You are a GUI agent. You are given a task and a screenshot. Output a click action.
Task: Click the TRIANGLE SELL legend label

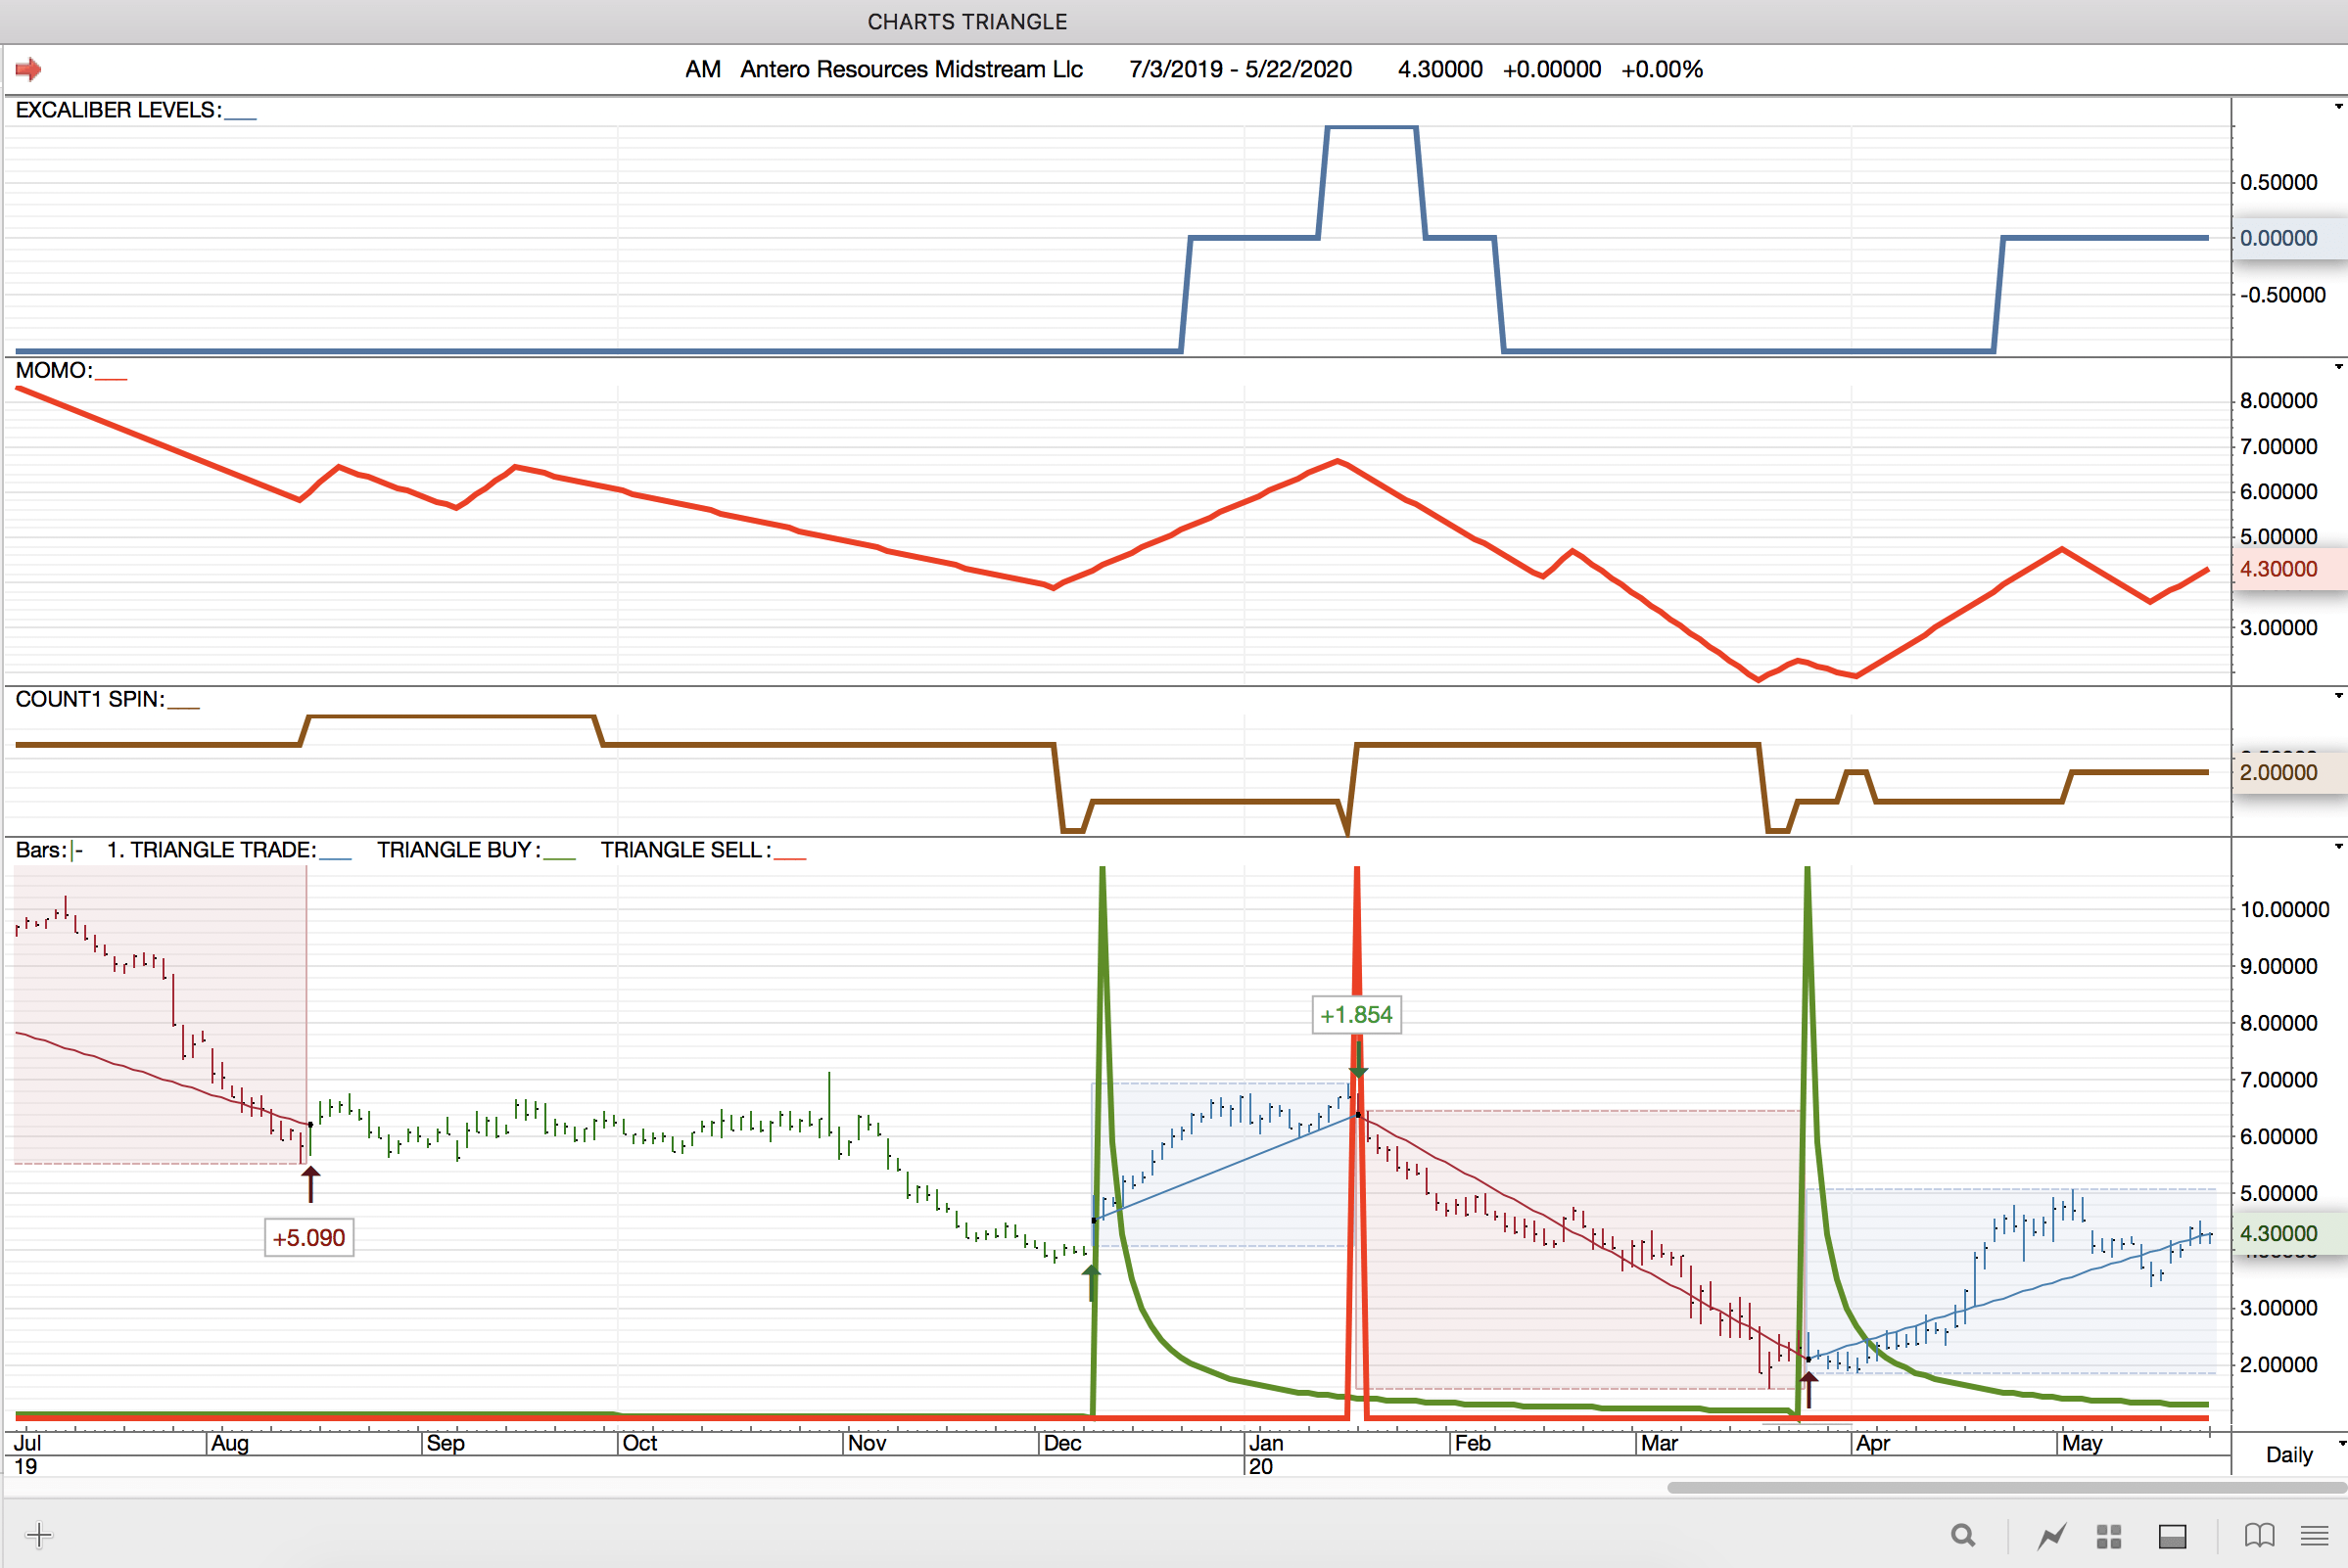(x=685, y=850)
